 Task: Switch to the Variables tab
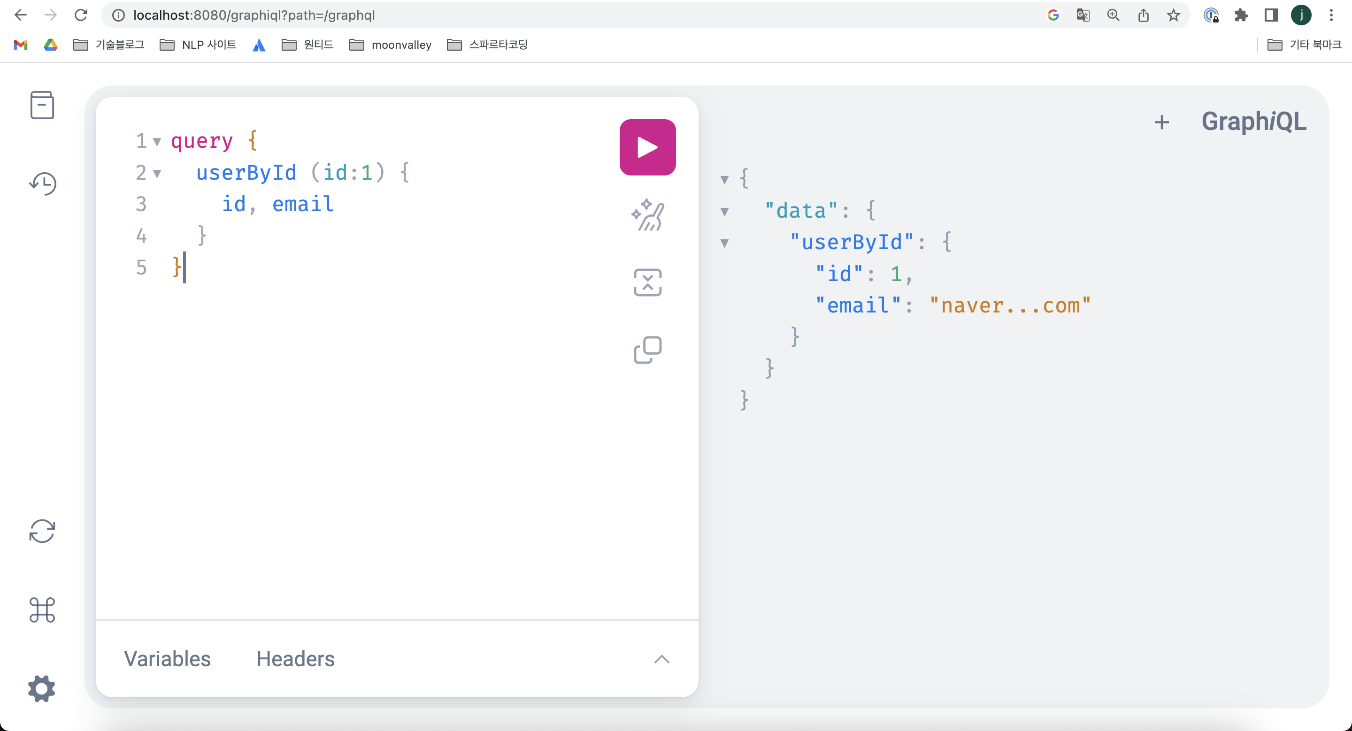coord(167,659)
